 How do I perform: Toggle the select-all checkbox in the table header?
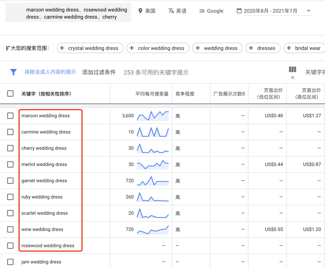click(x=10, y=94)
